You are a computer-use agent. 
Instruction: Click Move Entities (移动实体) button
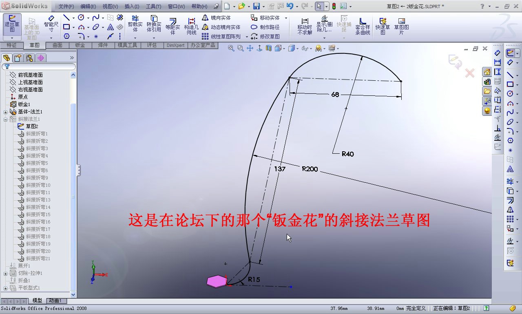coord(265,18)
